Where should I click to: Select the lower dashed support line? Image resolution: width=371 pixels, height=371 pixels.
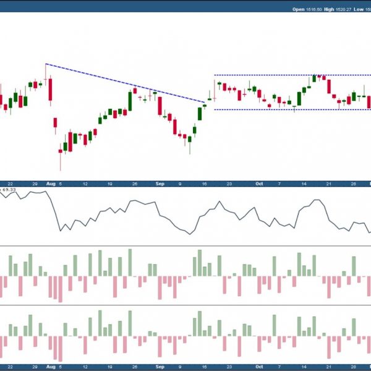292,109
